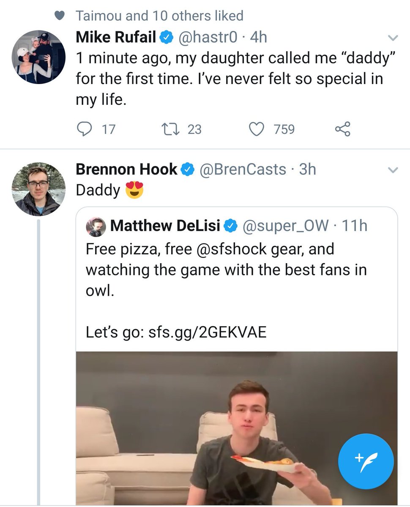Tap the Mike Rufail display name
The image size is (410, 507).
coord(116,38)
